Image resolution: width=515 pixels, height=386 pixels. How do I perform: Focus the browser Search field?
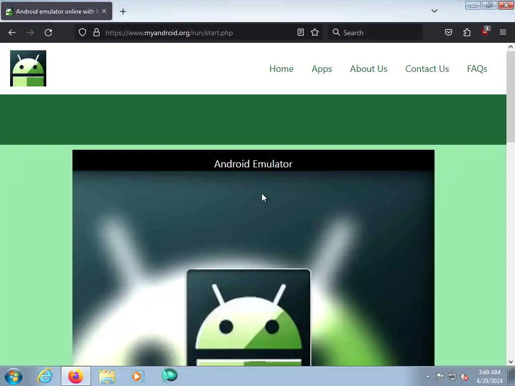(x=375, y=33)
